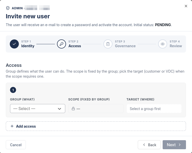192x153 pixels.
Task: Click the Access step key icon
Action: [61, 44]
